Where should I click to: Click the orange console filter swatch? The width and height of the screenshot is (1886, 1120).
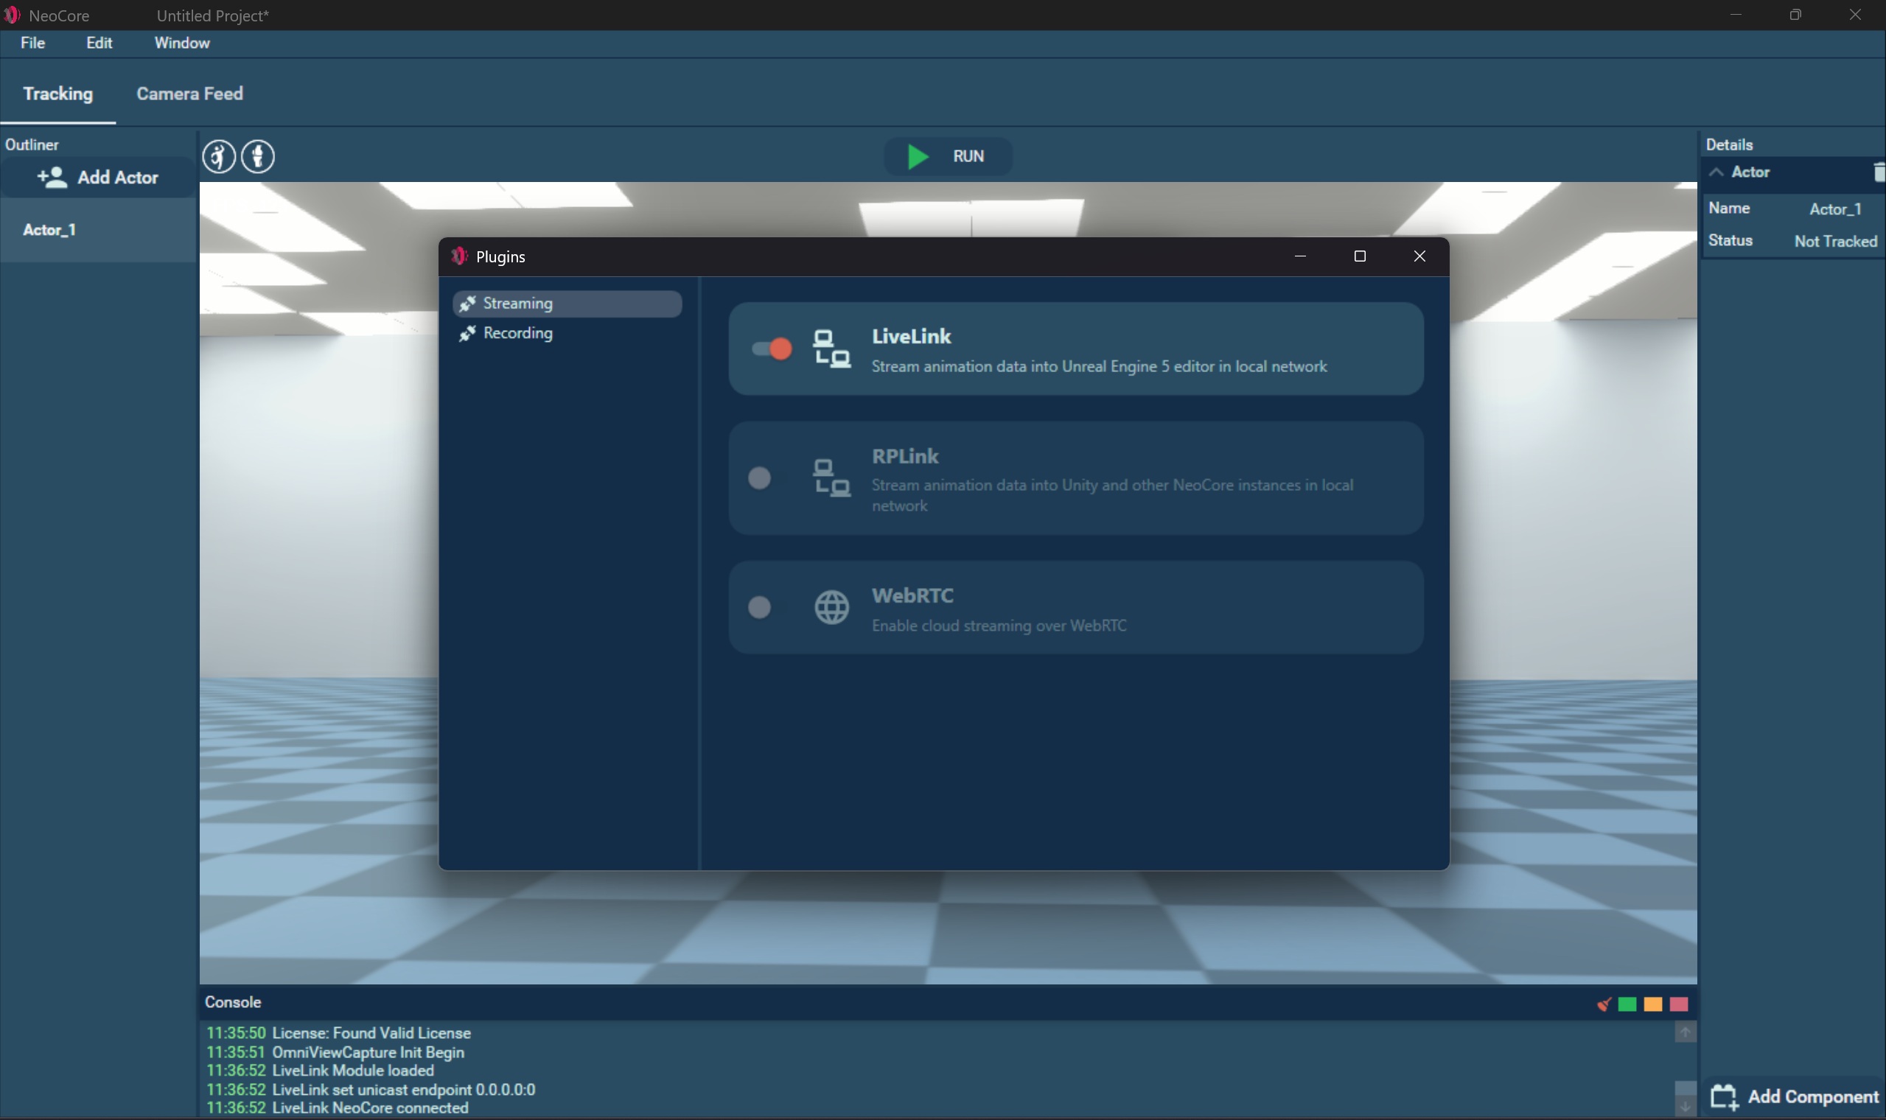click(1652, 1004)
